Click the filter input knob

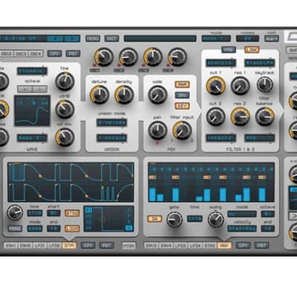[x=182, y=130]
